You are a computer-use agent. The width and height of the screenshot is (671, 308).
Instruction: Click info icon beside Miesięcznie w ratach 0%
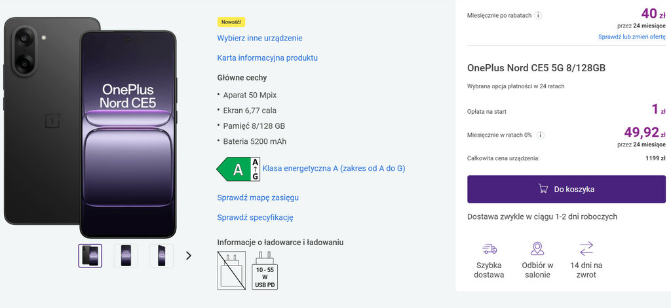541,135
